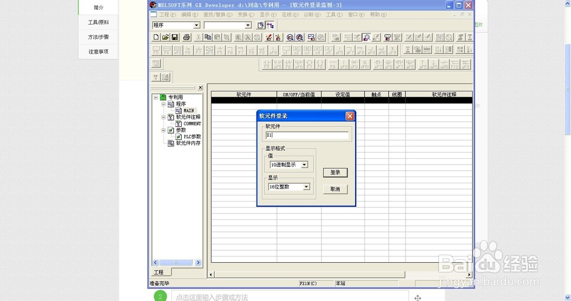Image resolution: width=571 pixels, height=301 pixels.
Task: Click monitor table horizontal scrollbar left arrow
Action: point(211,274)
